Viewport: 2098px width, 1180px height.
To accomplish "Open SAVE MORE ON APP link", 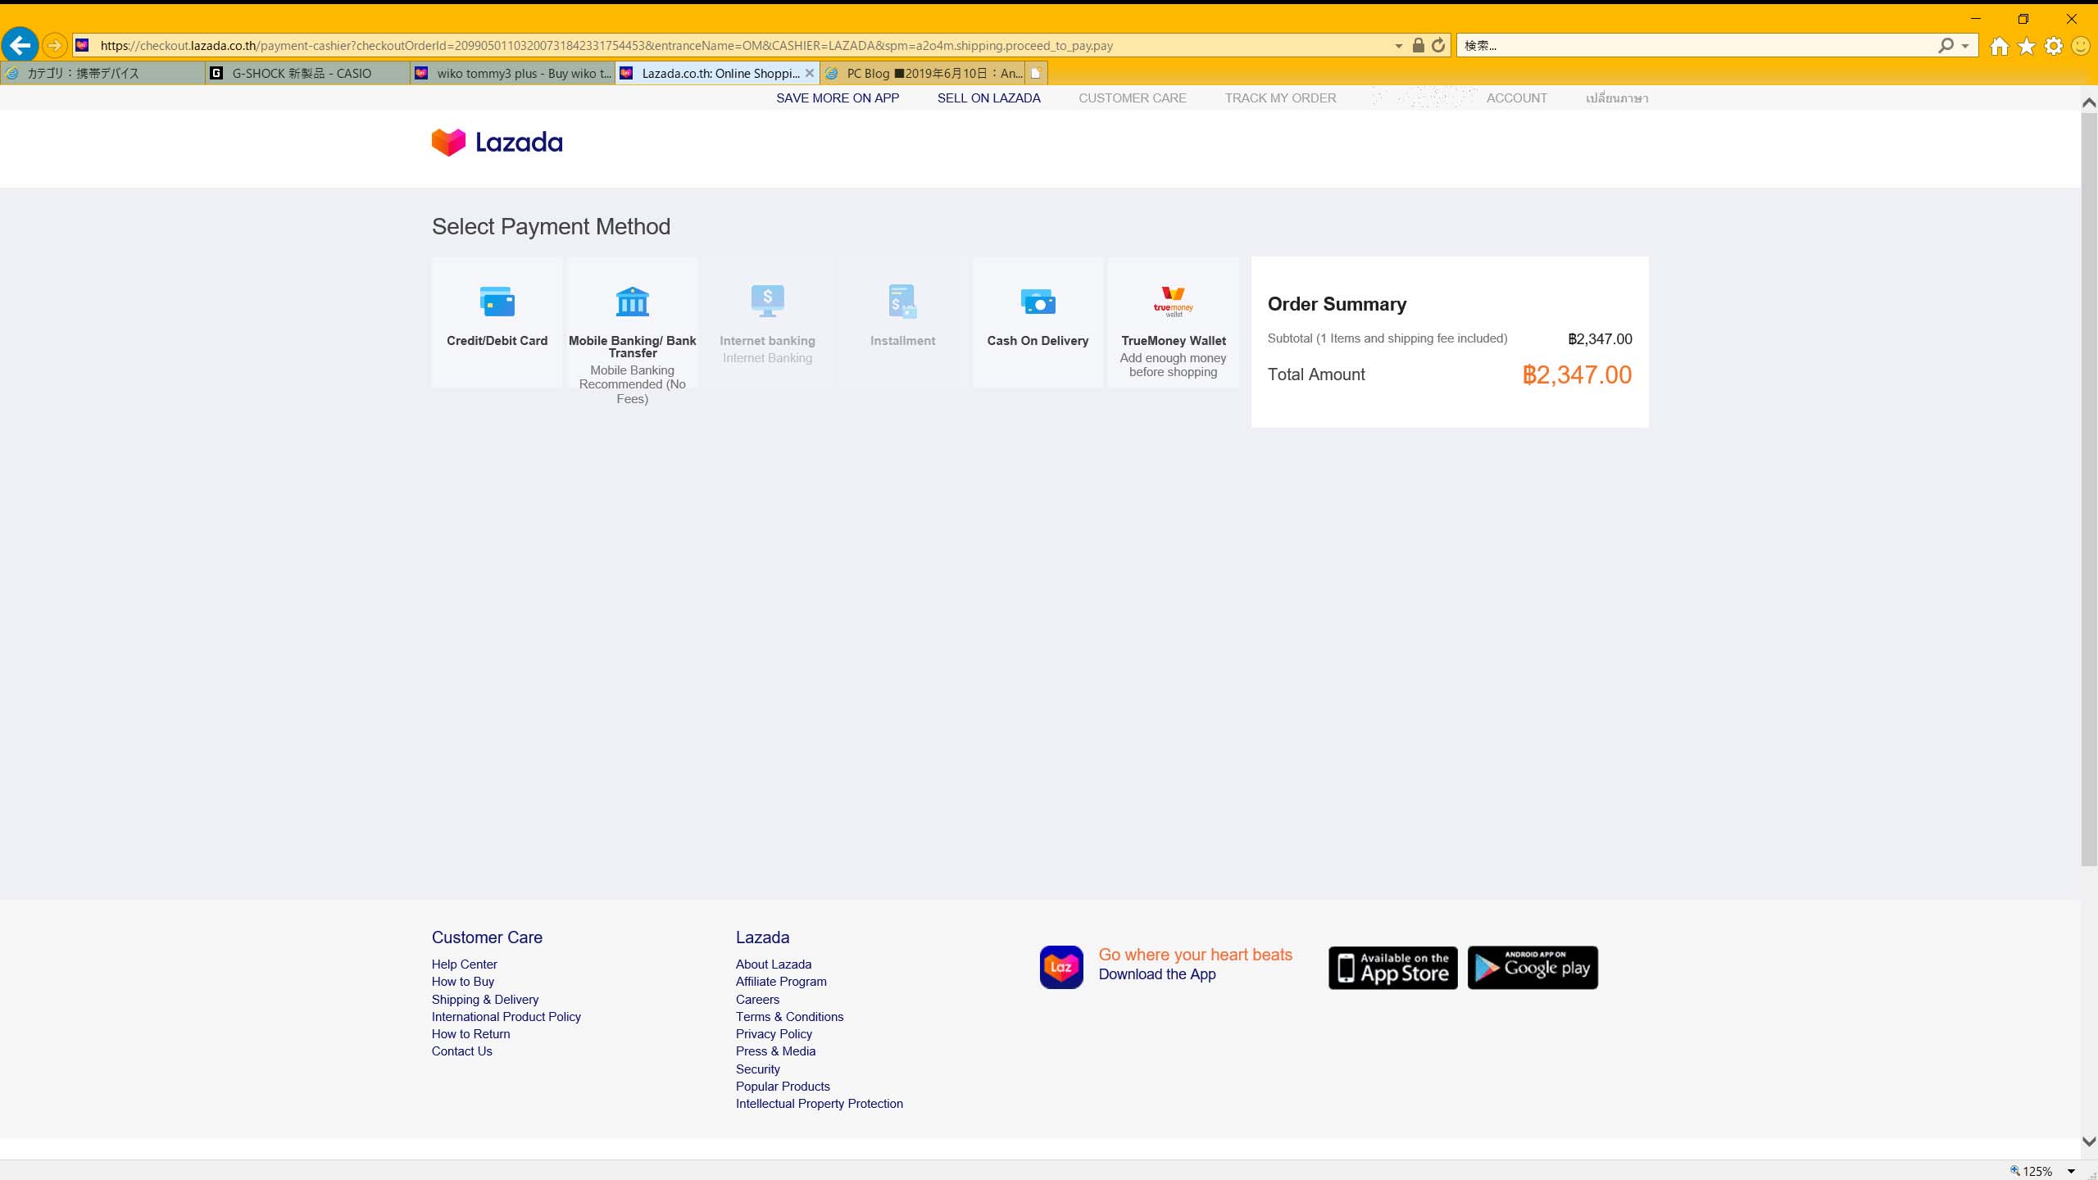I will [838, 98].
